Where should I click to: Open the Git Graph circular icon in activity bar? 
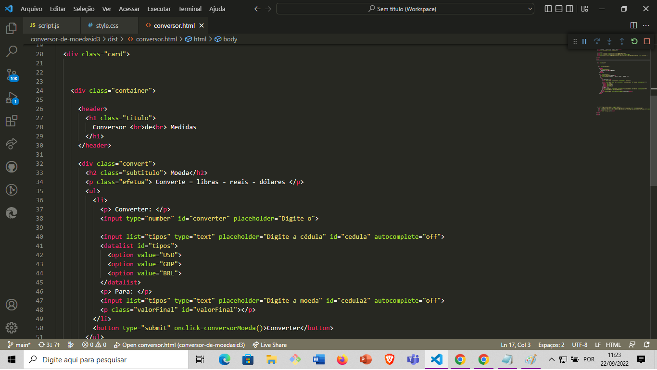[x=12, y=190]
